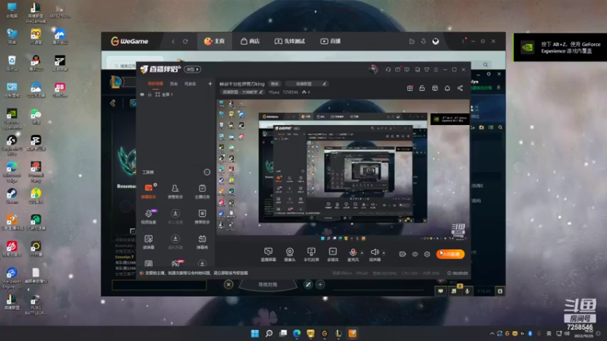Add 多媒体 media source
The image size is (607, 341).
333,255
